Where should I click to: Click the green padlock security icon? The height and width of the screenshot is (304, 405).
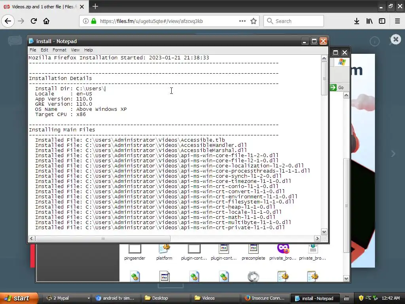94,21
